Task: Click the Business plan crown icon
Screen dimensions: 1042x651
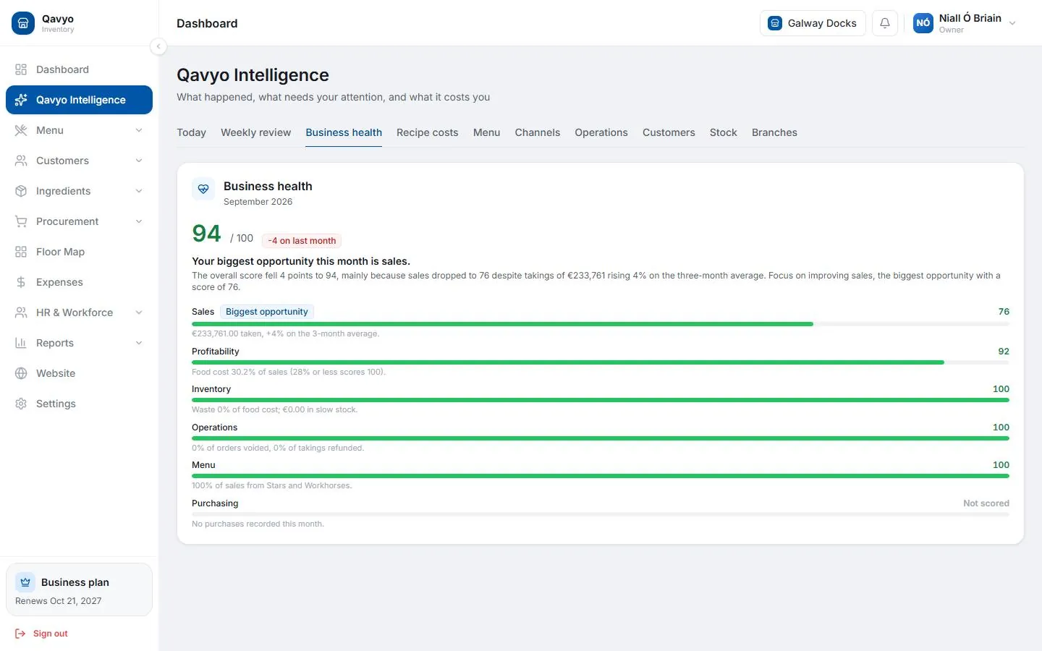Action: 25,582
